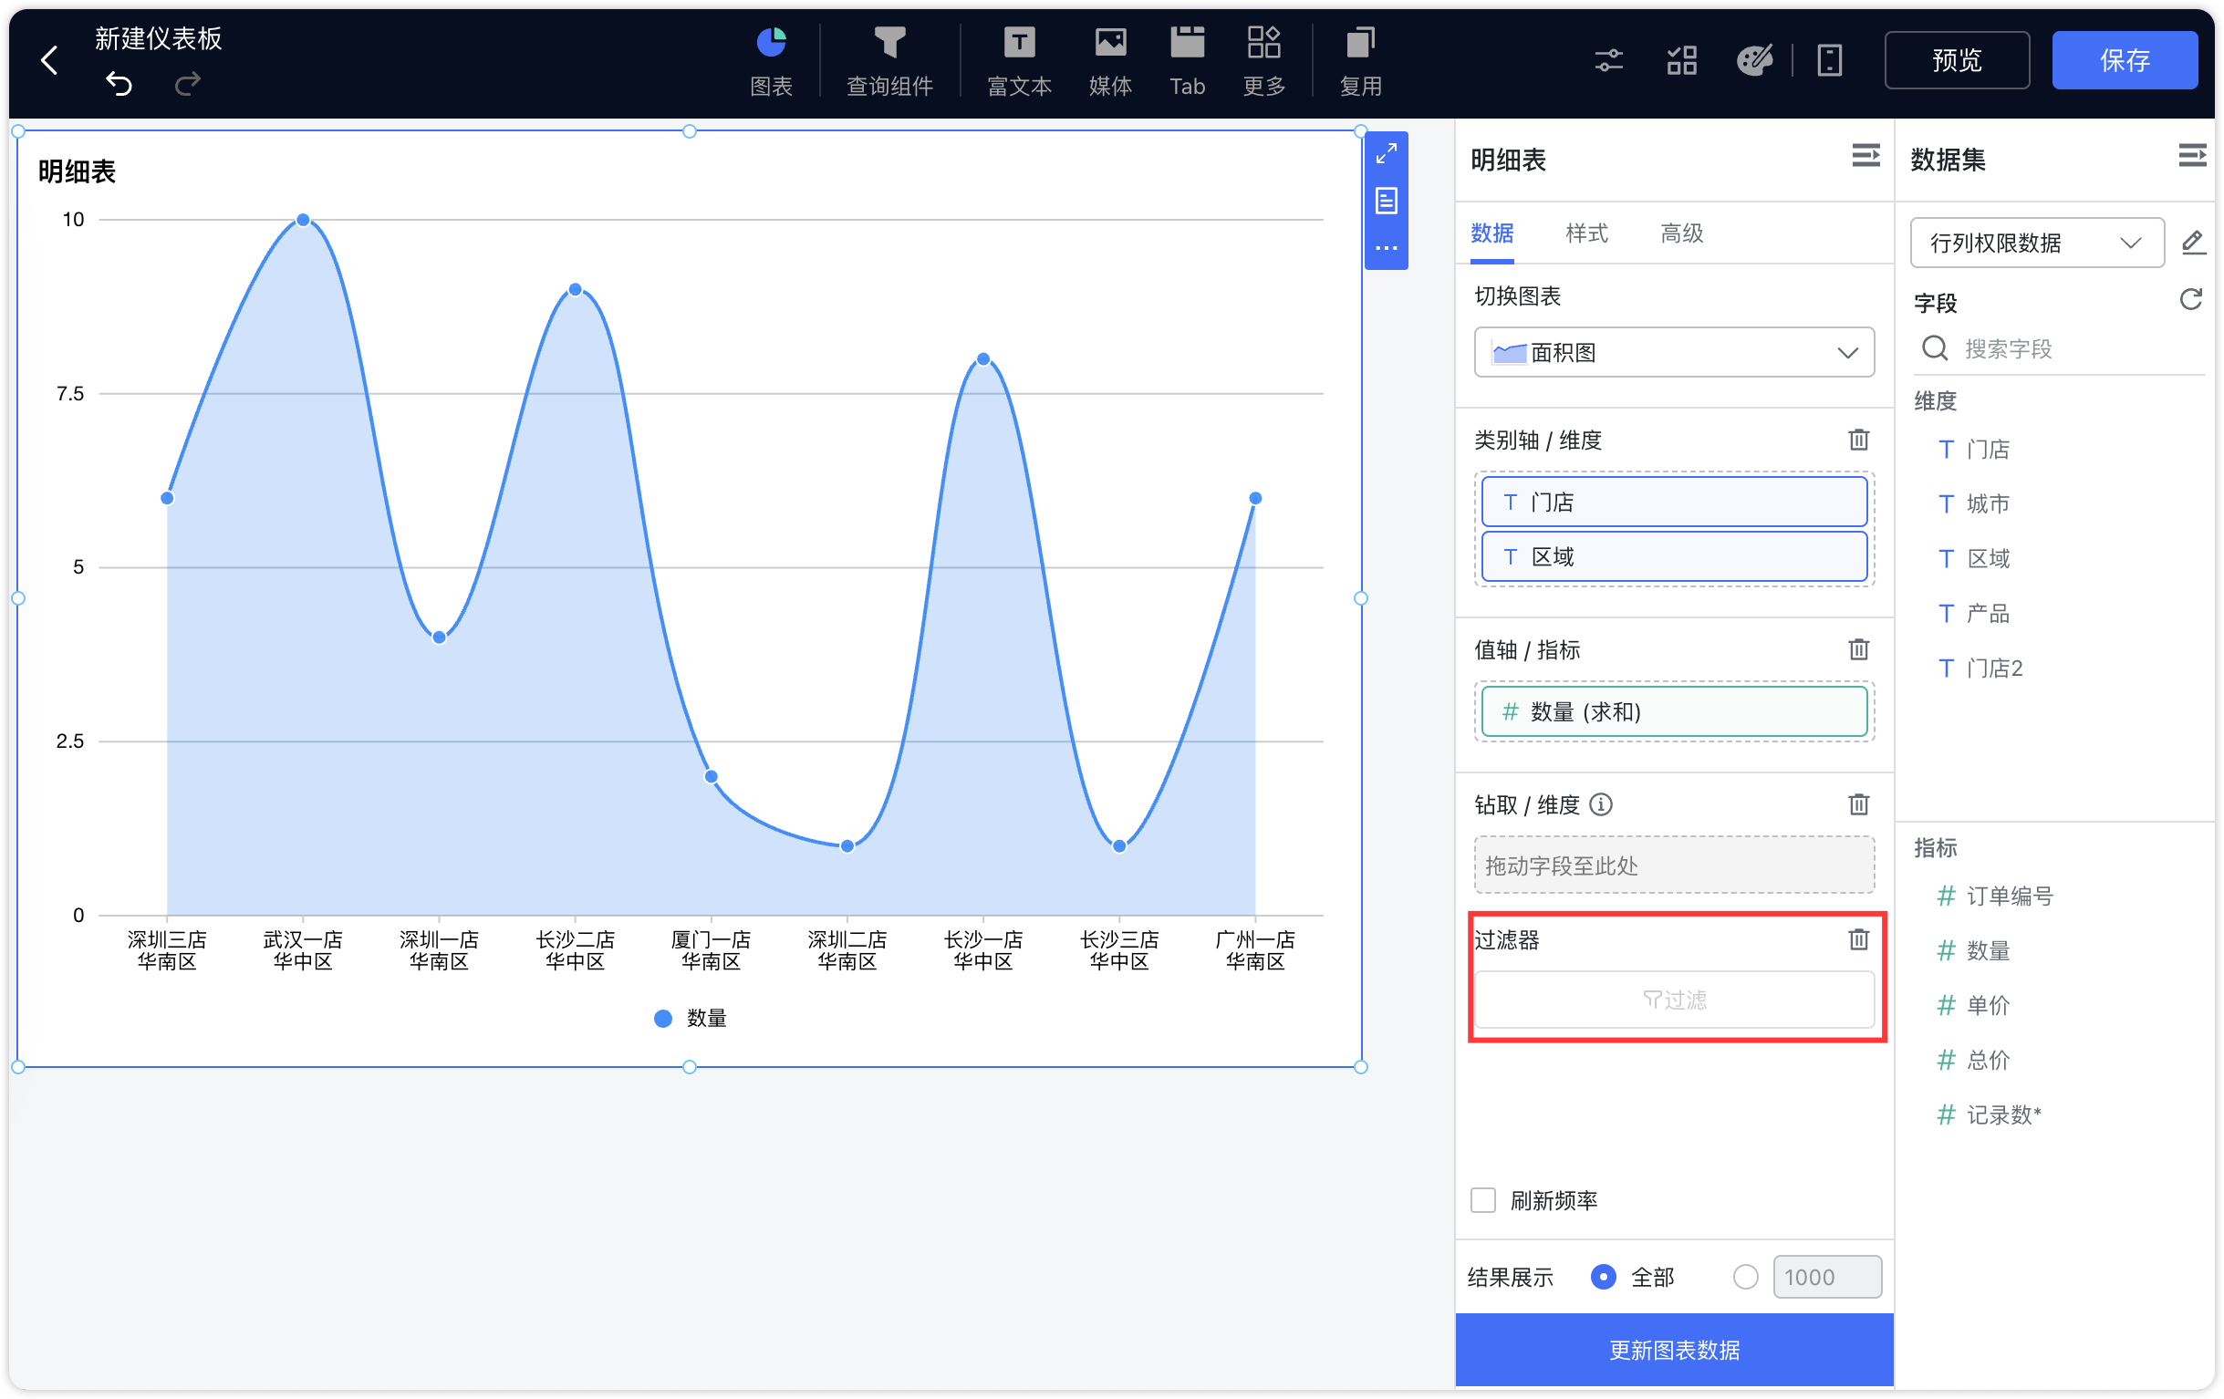Screen dimensions: 2224x1399
Task: Collapse the 明细表 settings panel
Action: click(x=1865, y=156)
